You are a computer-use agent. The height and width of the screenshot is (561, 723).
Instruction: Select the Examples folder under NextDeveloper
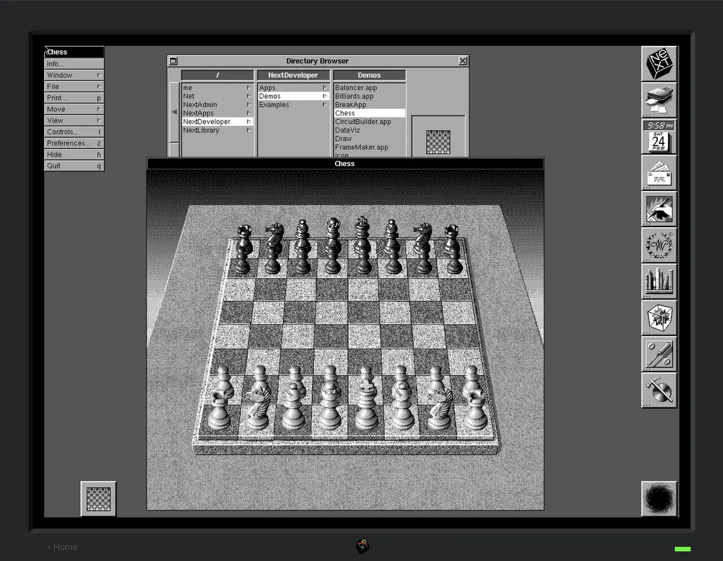pos(274,104)
